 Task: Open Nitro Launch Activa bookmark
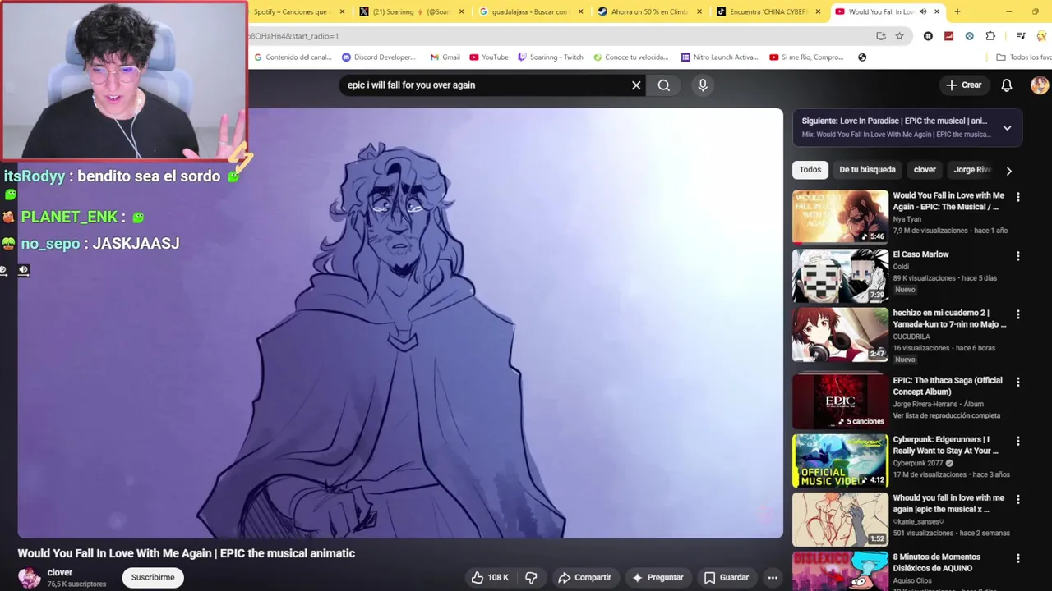tap(719, 57)
